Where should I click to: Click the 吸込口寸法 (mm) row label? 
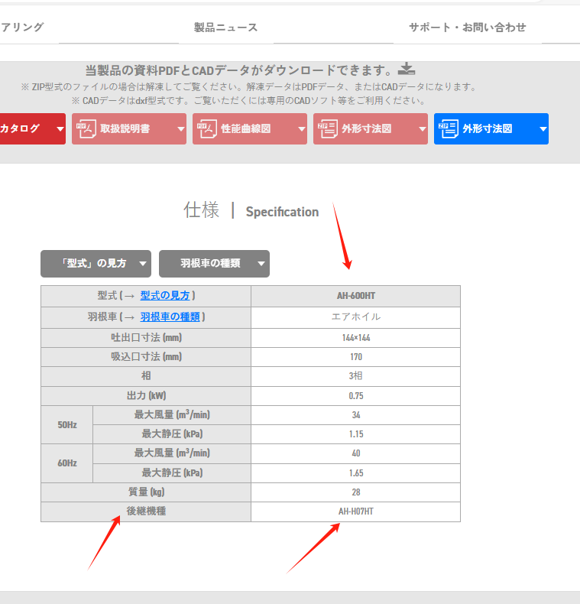(147, 357)
